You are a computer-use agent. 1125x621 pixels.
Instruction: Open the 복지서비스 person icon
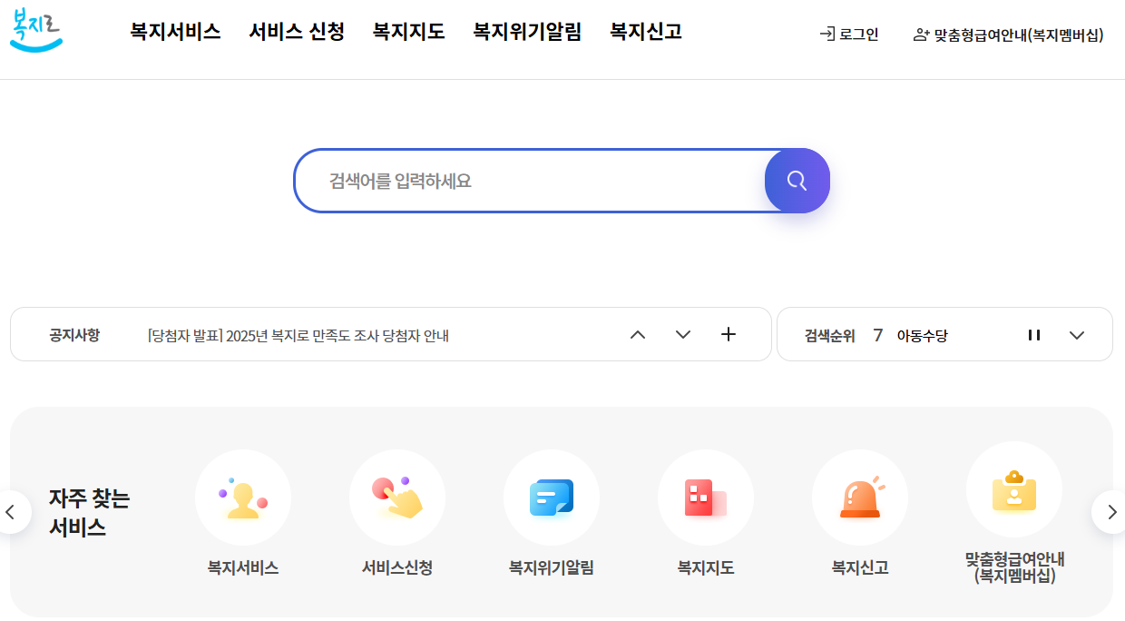click(243, 498)
